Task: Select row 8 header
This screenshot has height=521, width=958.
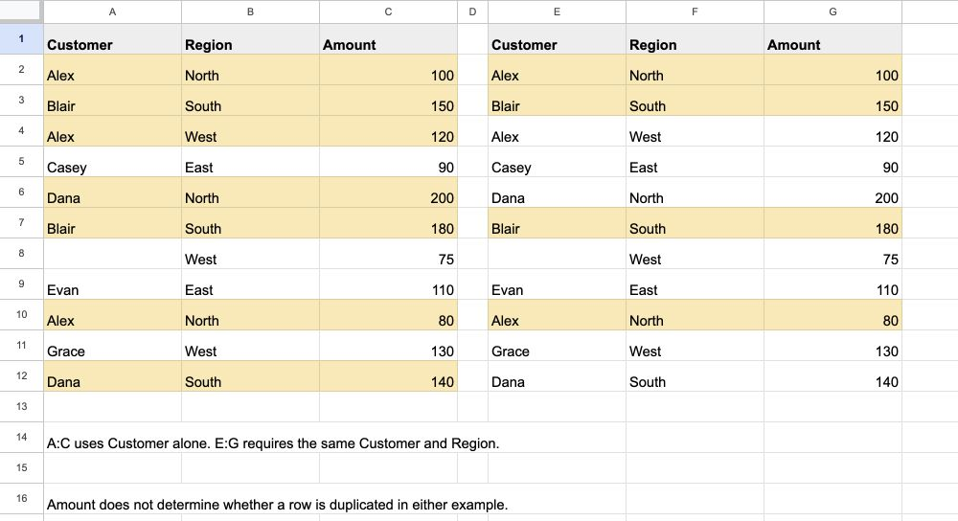Action: click(21, 254)
